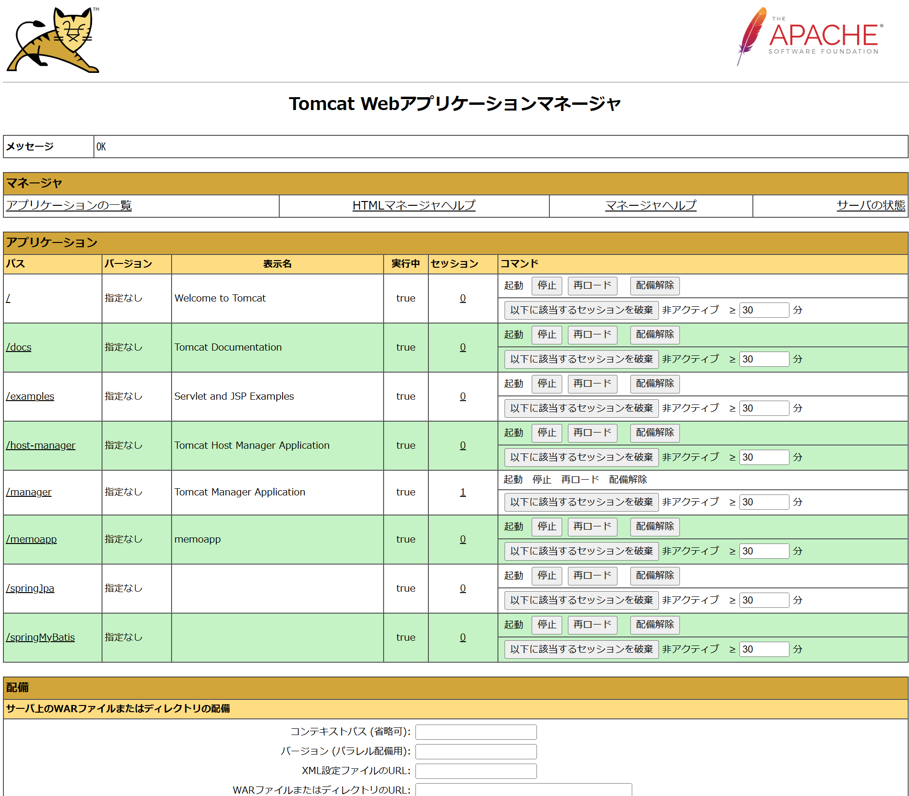The width and height of the screenshot is (909, 796).
Task: Open the マネージャヘルプ page
Action: click(650, 205)
